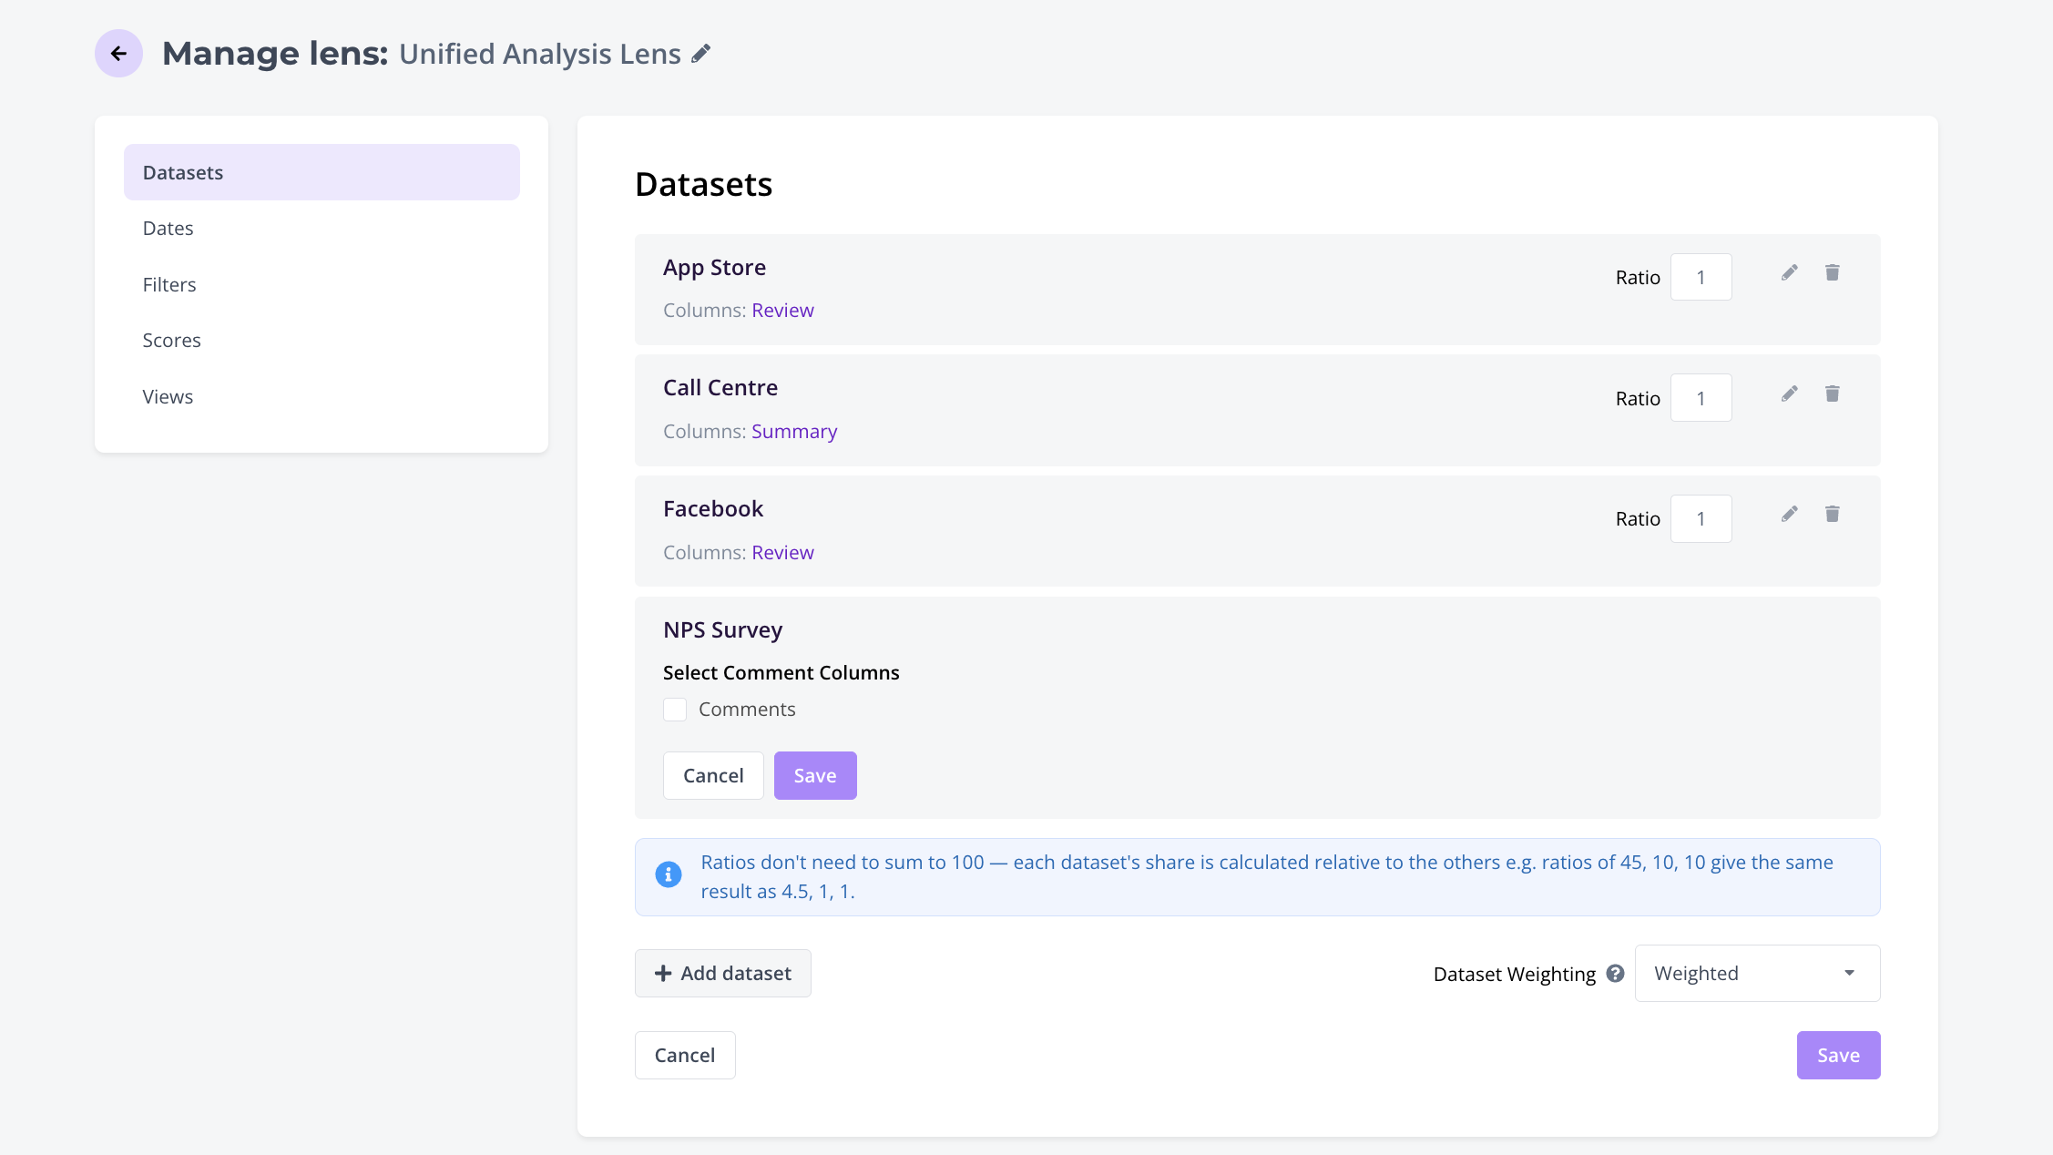Check the Comments column checkbox
Viewport: 2053px width, 1155px height.
click(675, 710)
